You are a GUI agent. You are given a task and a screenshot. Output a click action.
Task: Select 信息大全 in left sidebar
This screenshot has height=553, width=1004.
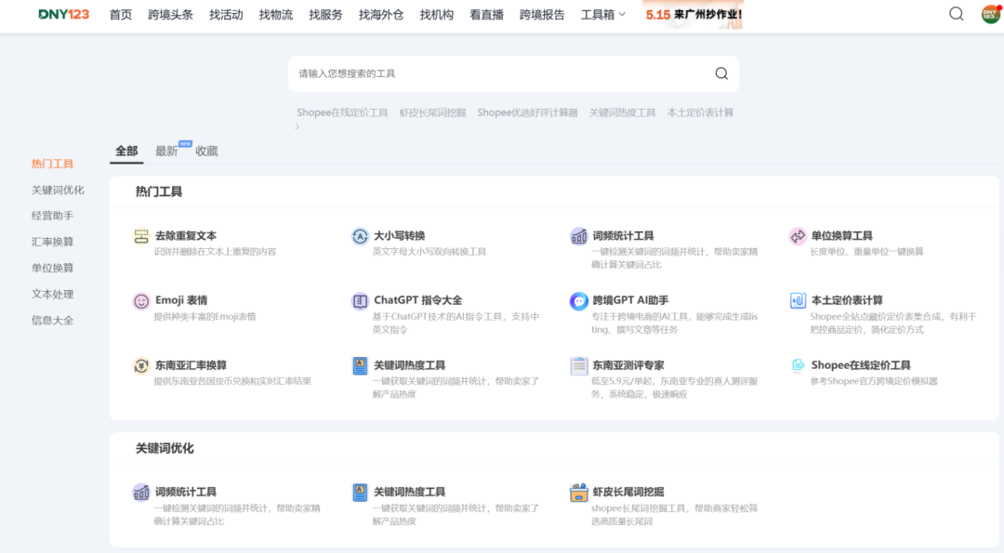[52, 321]
